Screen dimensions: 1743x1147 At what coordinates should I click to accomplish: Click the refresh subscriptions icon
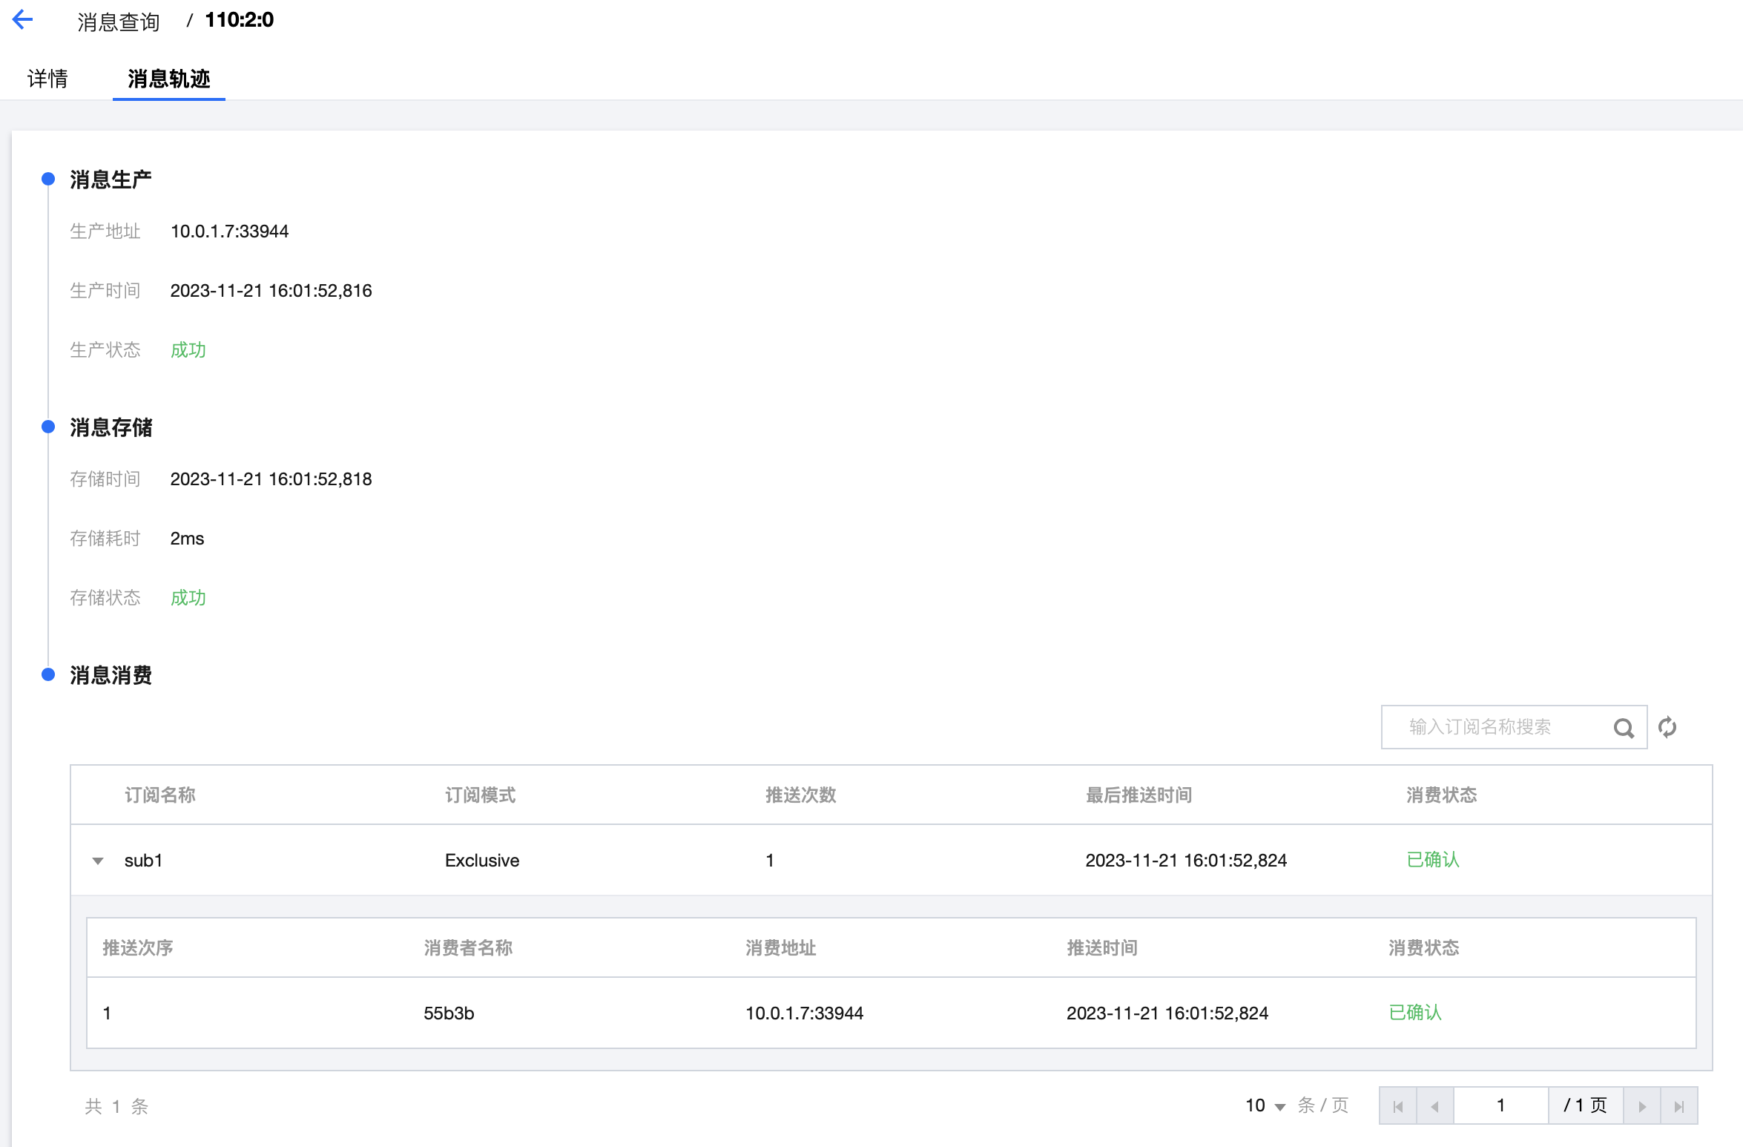point(1667,727)
